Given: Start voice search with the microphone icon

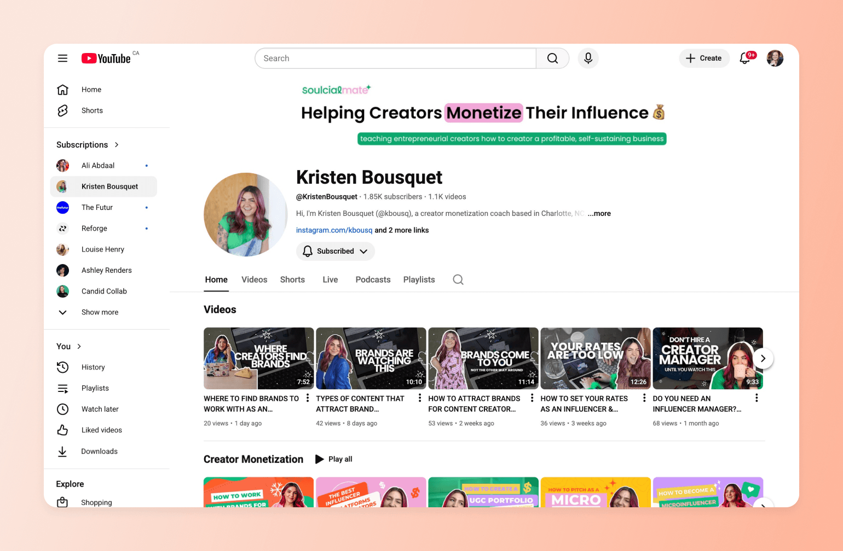Looking at the screenshot, I should coord(588,58).
